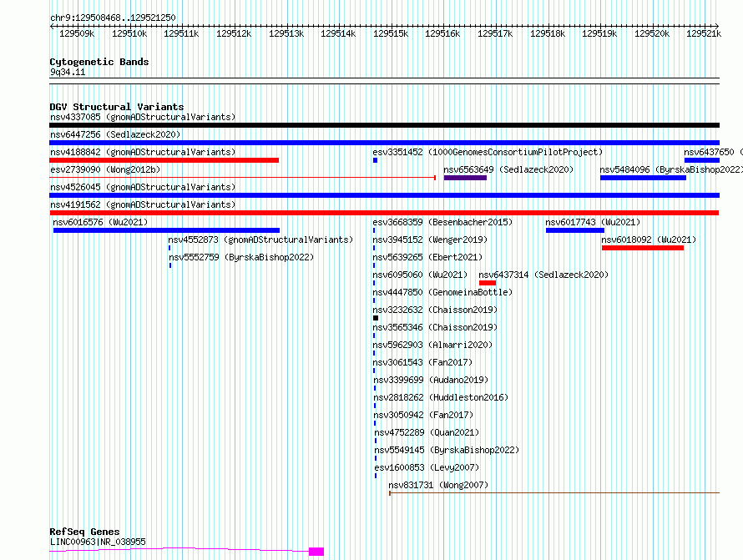Click the 129518k ruler position

pyautogui.click(x=548, y=33)
